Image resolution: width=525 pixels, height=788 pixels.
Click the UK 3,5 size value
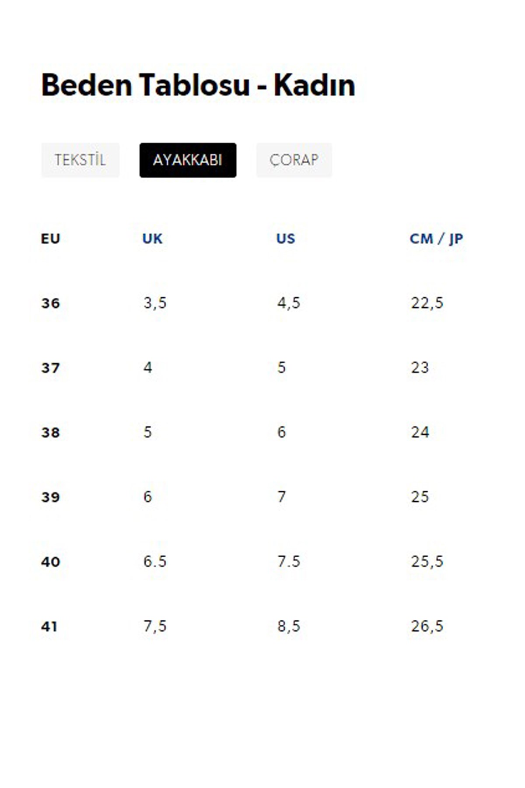(155, 303)
